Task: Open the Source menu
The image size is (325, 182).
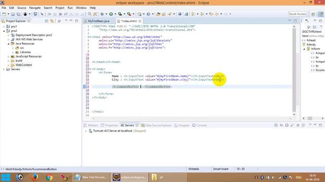Action: pyautogui.click(x=21, y=8)
